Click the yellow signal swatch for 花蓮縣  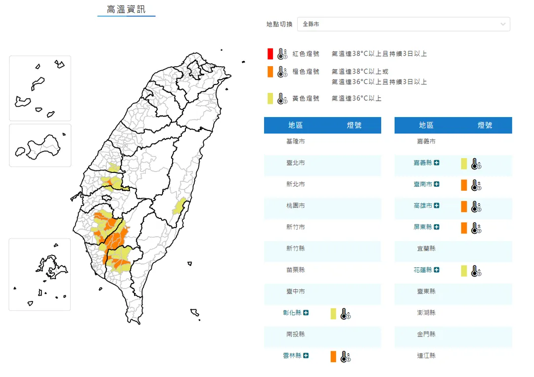pyautogui.click(x=464, y=271)
